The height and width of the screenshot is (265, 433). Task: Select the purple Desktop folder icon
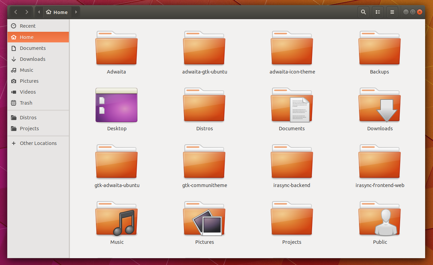116,105
